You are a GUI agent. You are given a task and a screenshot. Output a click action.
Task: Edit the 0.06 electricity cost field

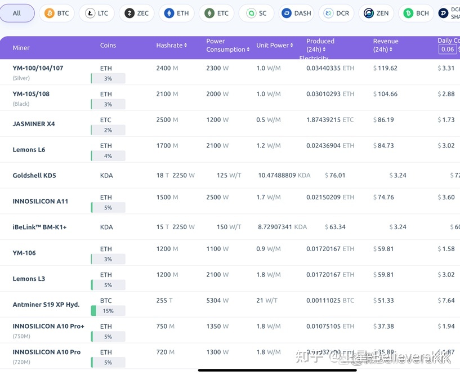coord(448,50)
